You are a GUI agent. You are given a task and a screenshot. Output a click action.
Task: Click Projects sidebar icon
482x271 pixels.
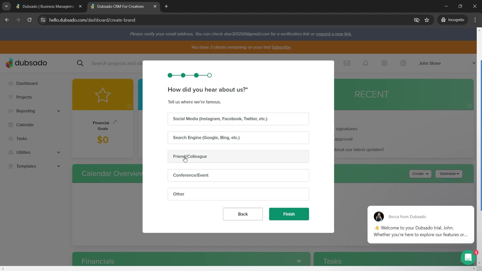click(x=11, y=97)
